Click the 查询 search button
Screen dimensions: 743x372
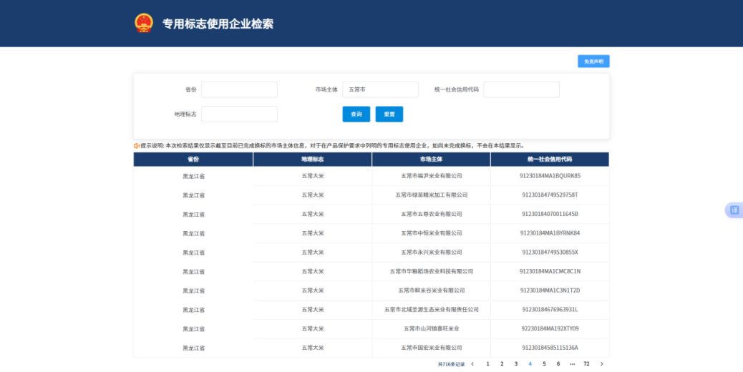click(356, 114)
